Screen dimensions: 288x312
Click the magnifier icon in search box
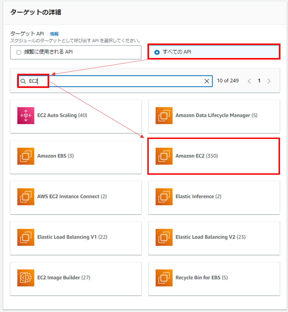pos(23,81)
